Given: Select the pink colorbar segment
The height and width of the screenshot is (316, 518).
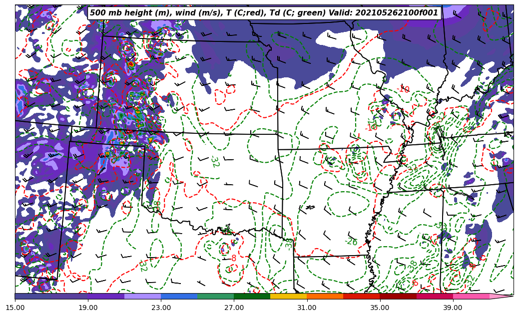Looking at the screenshot, I should click(x=471, y=297).
